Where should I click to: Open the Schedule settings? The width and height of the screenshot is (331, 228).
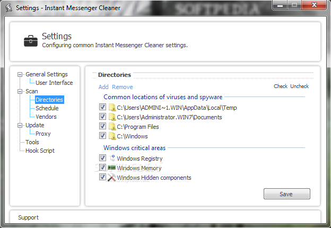47,108
